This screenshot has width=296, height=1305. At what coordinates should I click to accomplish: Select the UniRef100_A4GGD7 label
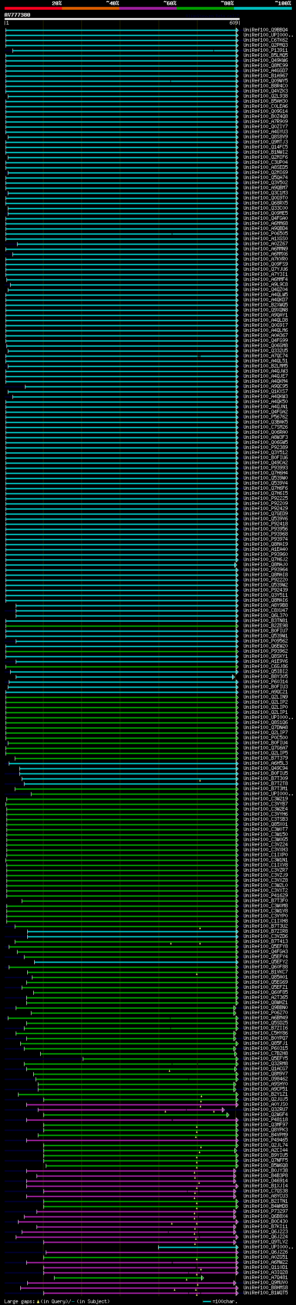265,70
